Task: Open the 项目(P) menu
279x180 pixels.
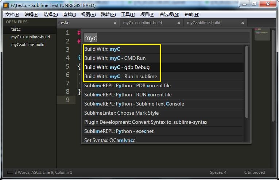Action: point(147,15)
